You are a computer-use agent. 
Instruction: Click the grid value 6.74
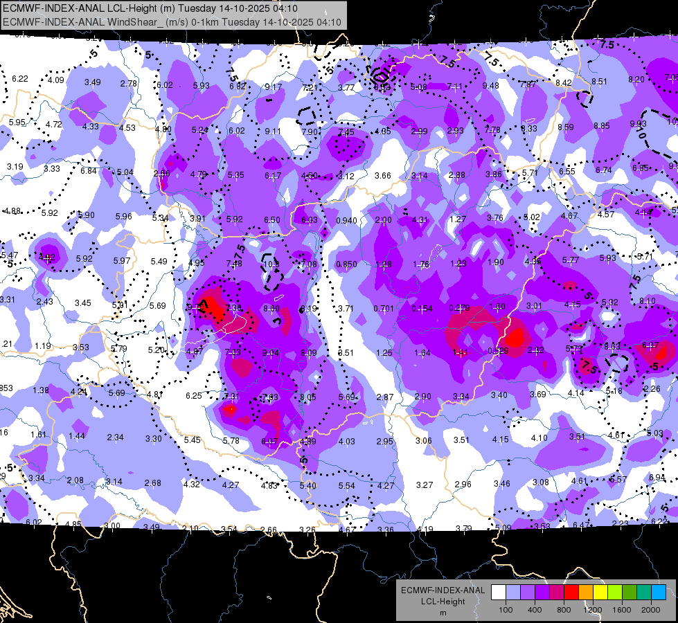point(604,170)
